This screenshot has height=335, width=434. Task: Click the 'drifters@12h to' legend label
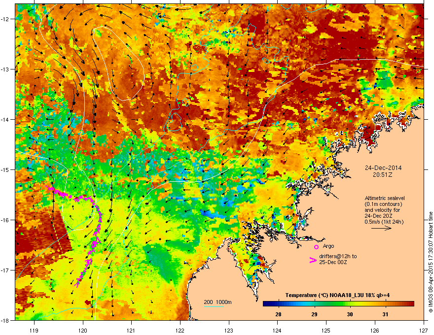338,256
